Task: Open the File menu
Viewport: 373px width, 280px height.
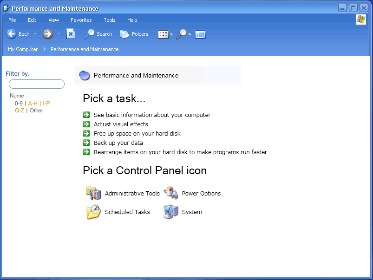Action: [x=12, y=20]
